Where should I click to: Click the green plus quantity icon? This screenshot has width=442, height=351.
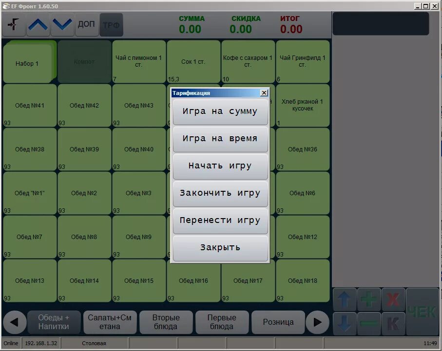pyautogui.click(x=369, y=299)
